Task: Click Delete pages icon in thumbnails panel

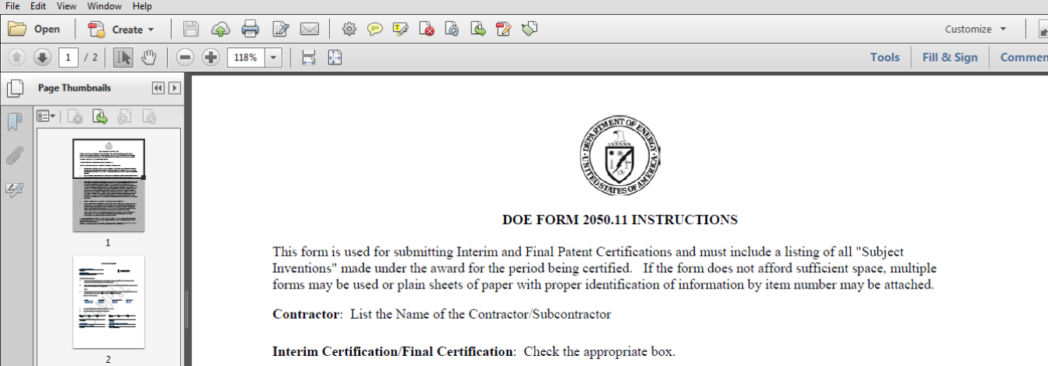Action: [x=75, y=116]
